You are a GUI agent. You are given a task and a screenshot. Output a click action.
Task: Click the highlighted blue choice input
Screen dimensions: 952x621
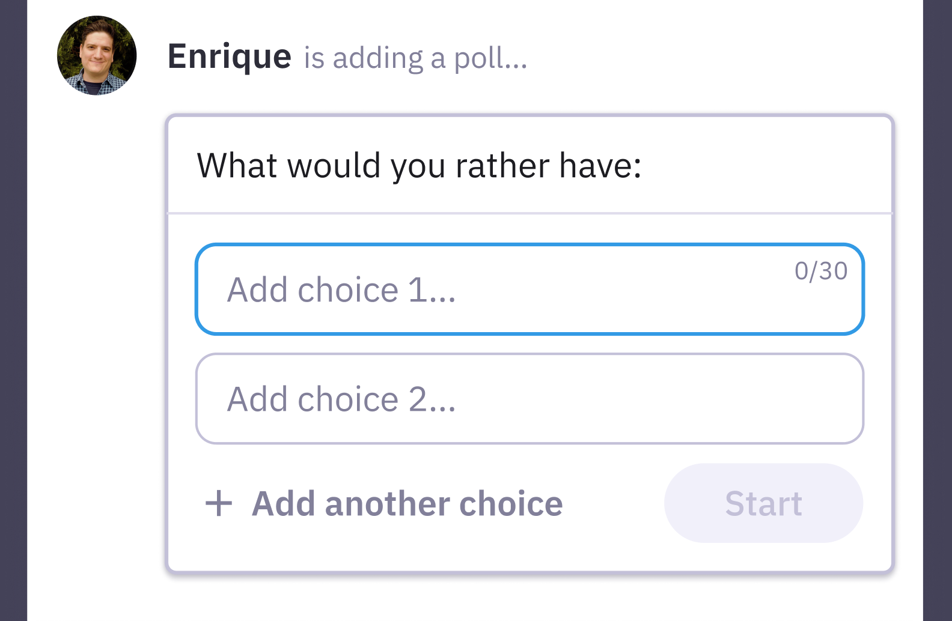529,288
